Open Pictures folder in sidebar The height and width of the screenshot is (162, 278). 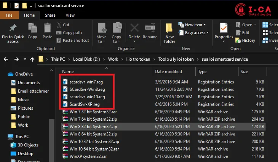(22, 108)
